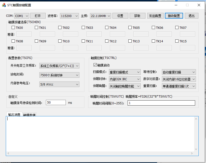Image resolution: width=206 pixels, height=163 pixels.
Task: Open the 内部参考电压 dropdown
Action: tap(59, 85)
